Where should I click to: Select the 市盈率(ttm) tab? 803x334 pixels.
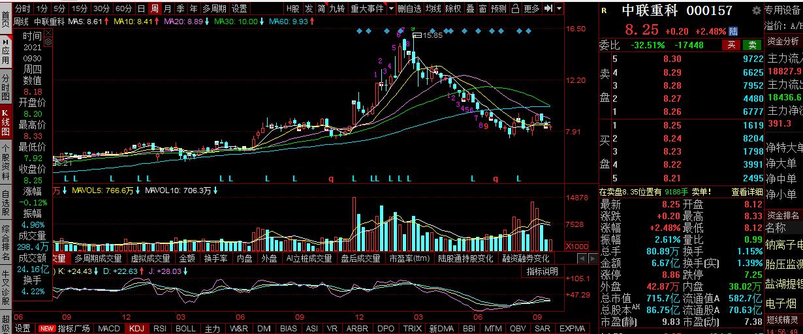409,258
